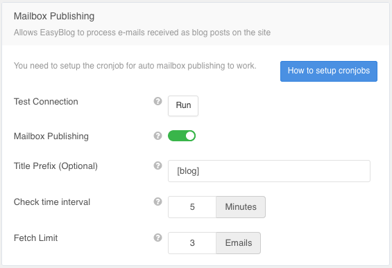Select the Mailbox Publishing field label
Image resolution: width=392 pixels, height=268 pixels.
click(x=51, y=136)
